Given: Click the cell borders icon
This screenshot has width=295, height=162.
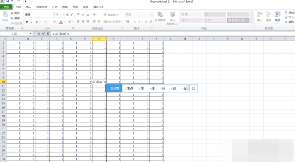Looking at the screenshot, I should tap(45, 22).
